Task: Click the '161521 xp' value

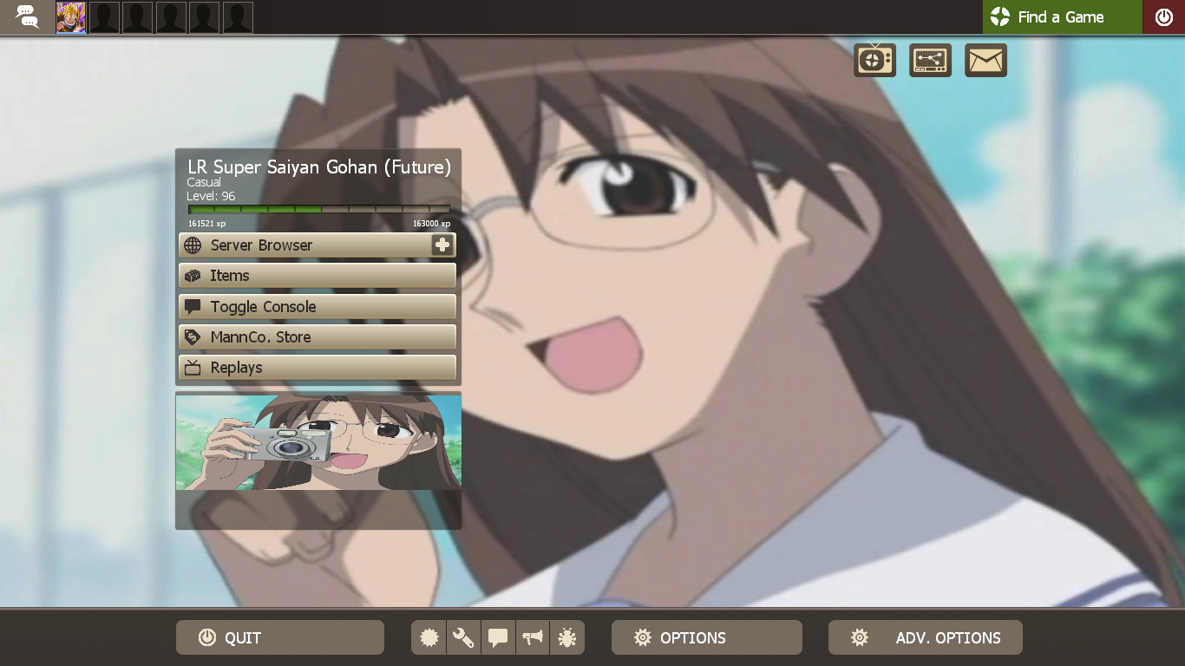Action: 207,224
